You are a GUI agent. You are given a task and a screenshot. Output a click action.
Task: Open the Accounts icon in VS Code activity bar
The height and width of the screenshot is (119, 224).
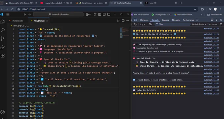point(3,112)
